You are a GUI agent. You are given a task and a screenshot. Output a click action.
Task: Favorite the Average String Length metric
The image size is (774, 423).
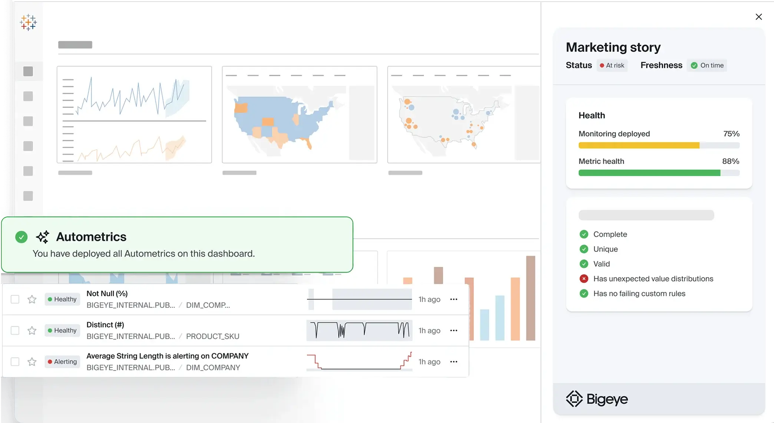point(32,362)
